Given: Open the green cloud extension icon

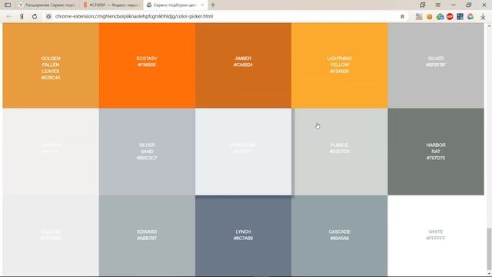Looking at the screenshot, I should click(x=440, y=17).
